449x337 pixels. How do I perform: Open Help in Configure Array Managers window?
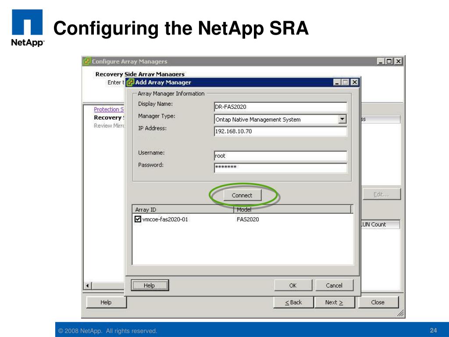click(106, 302)
